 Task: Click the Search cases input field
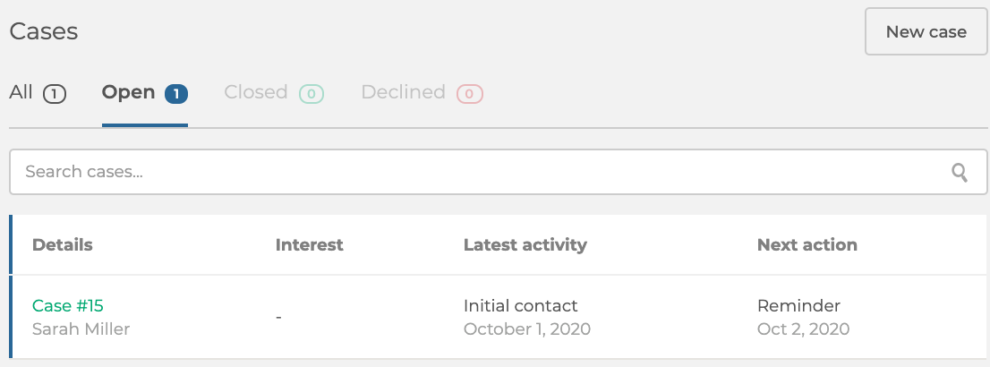point(499,172)
